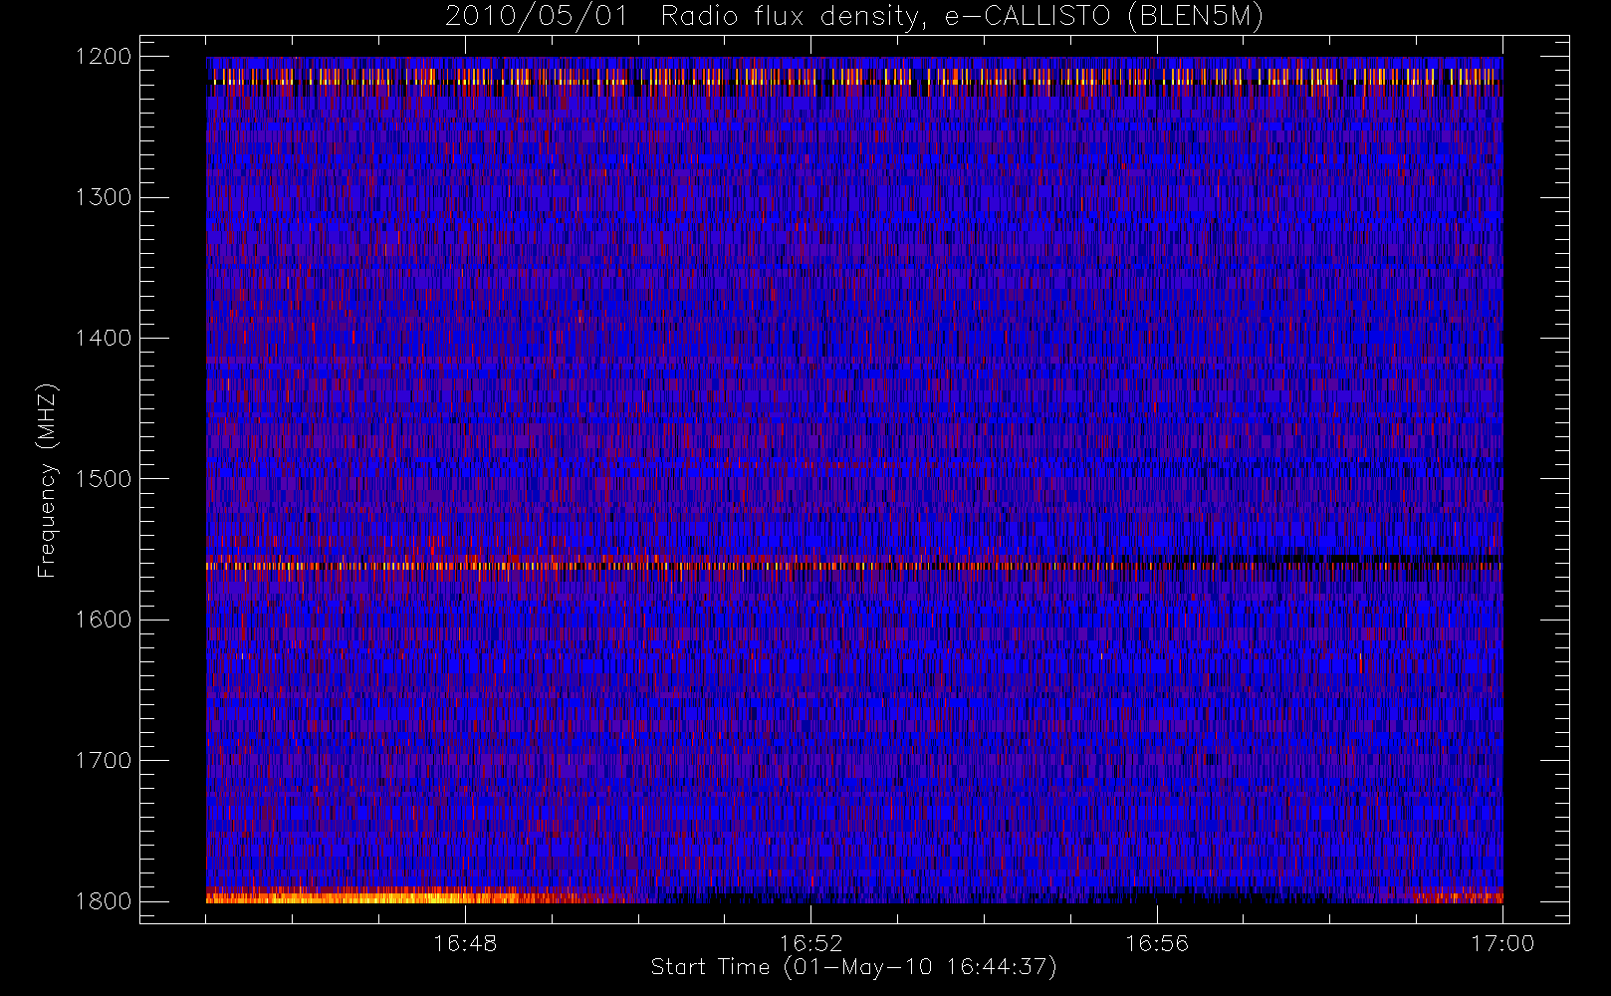The width and height of the screenshot is (1611, 996).
Task: Click the 'Frequency (MHz)' axis label
Action: 46,480
